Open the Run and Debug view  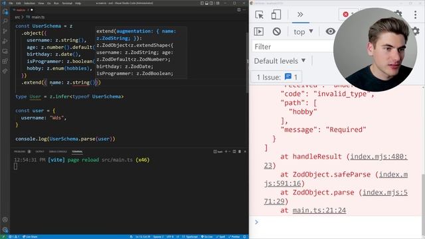[x=5, y=41]
